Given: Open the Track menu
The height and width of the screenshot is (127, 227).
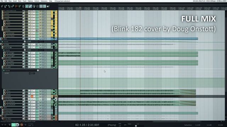Looking at the screenshot, I should (24, 1).
